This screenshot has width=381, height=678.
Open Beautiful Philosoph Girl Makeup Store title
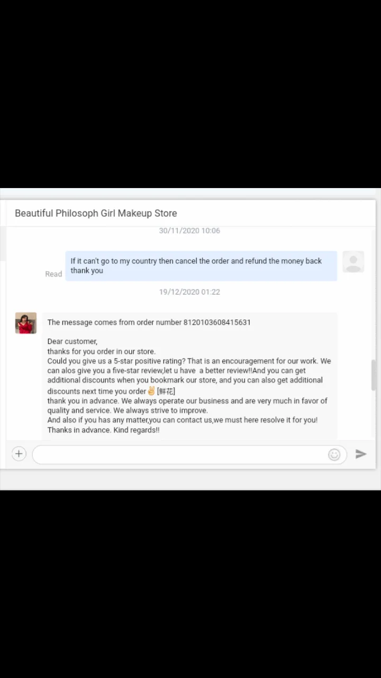[96, 213]
